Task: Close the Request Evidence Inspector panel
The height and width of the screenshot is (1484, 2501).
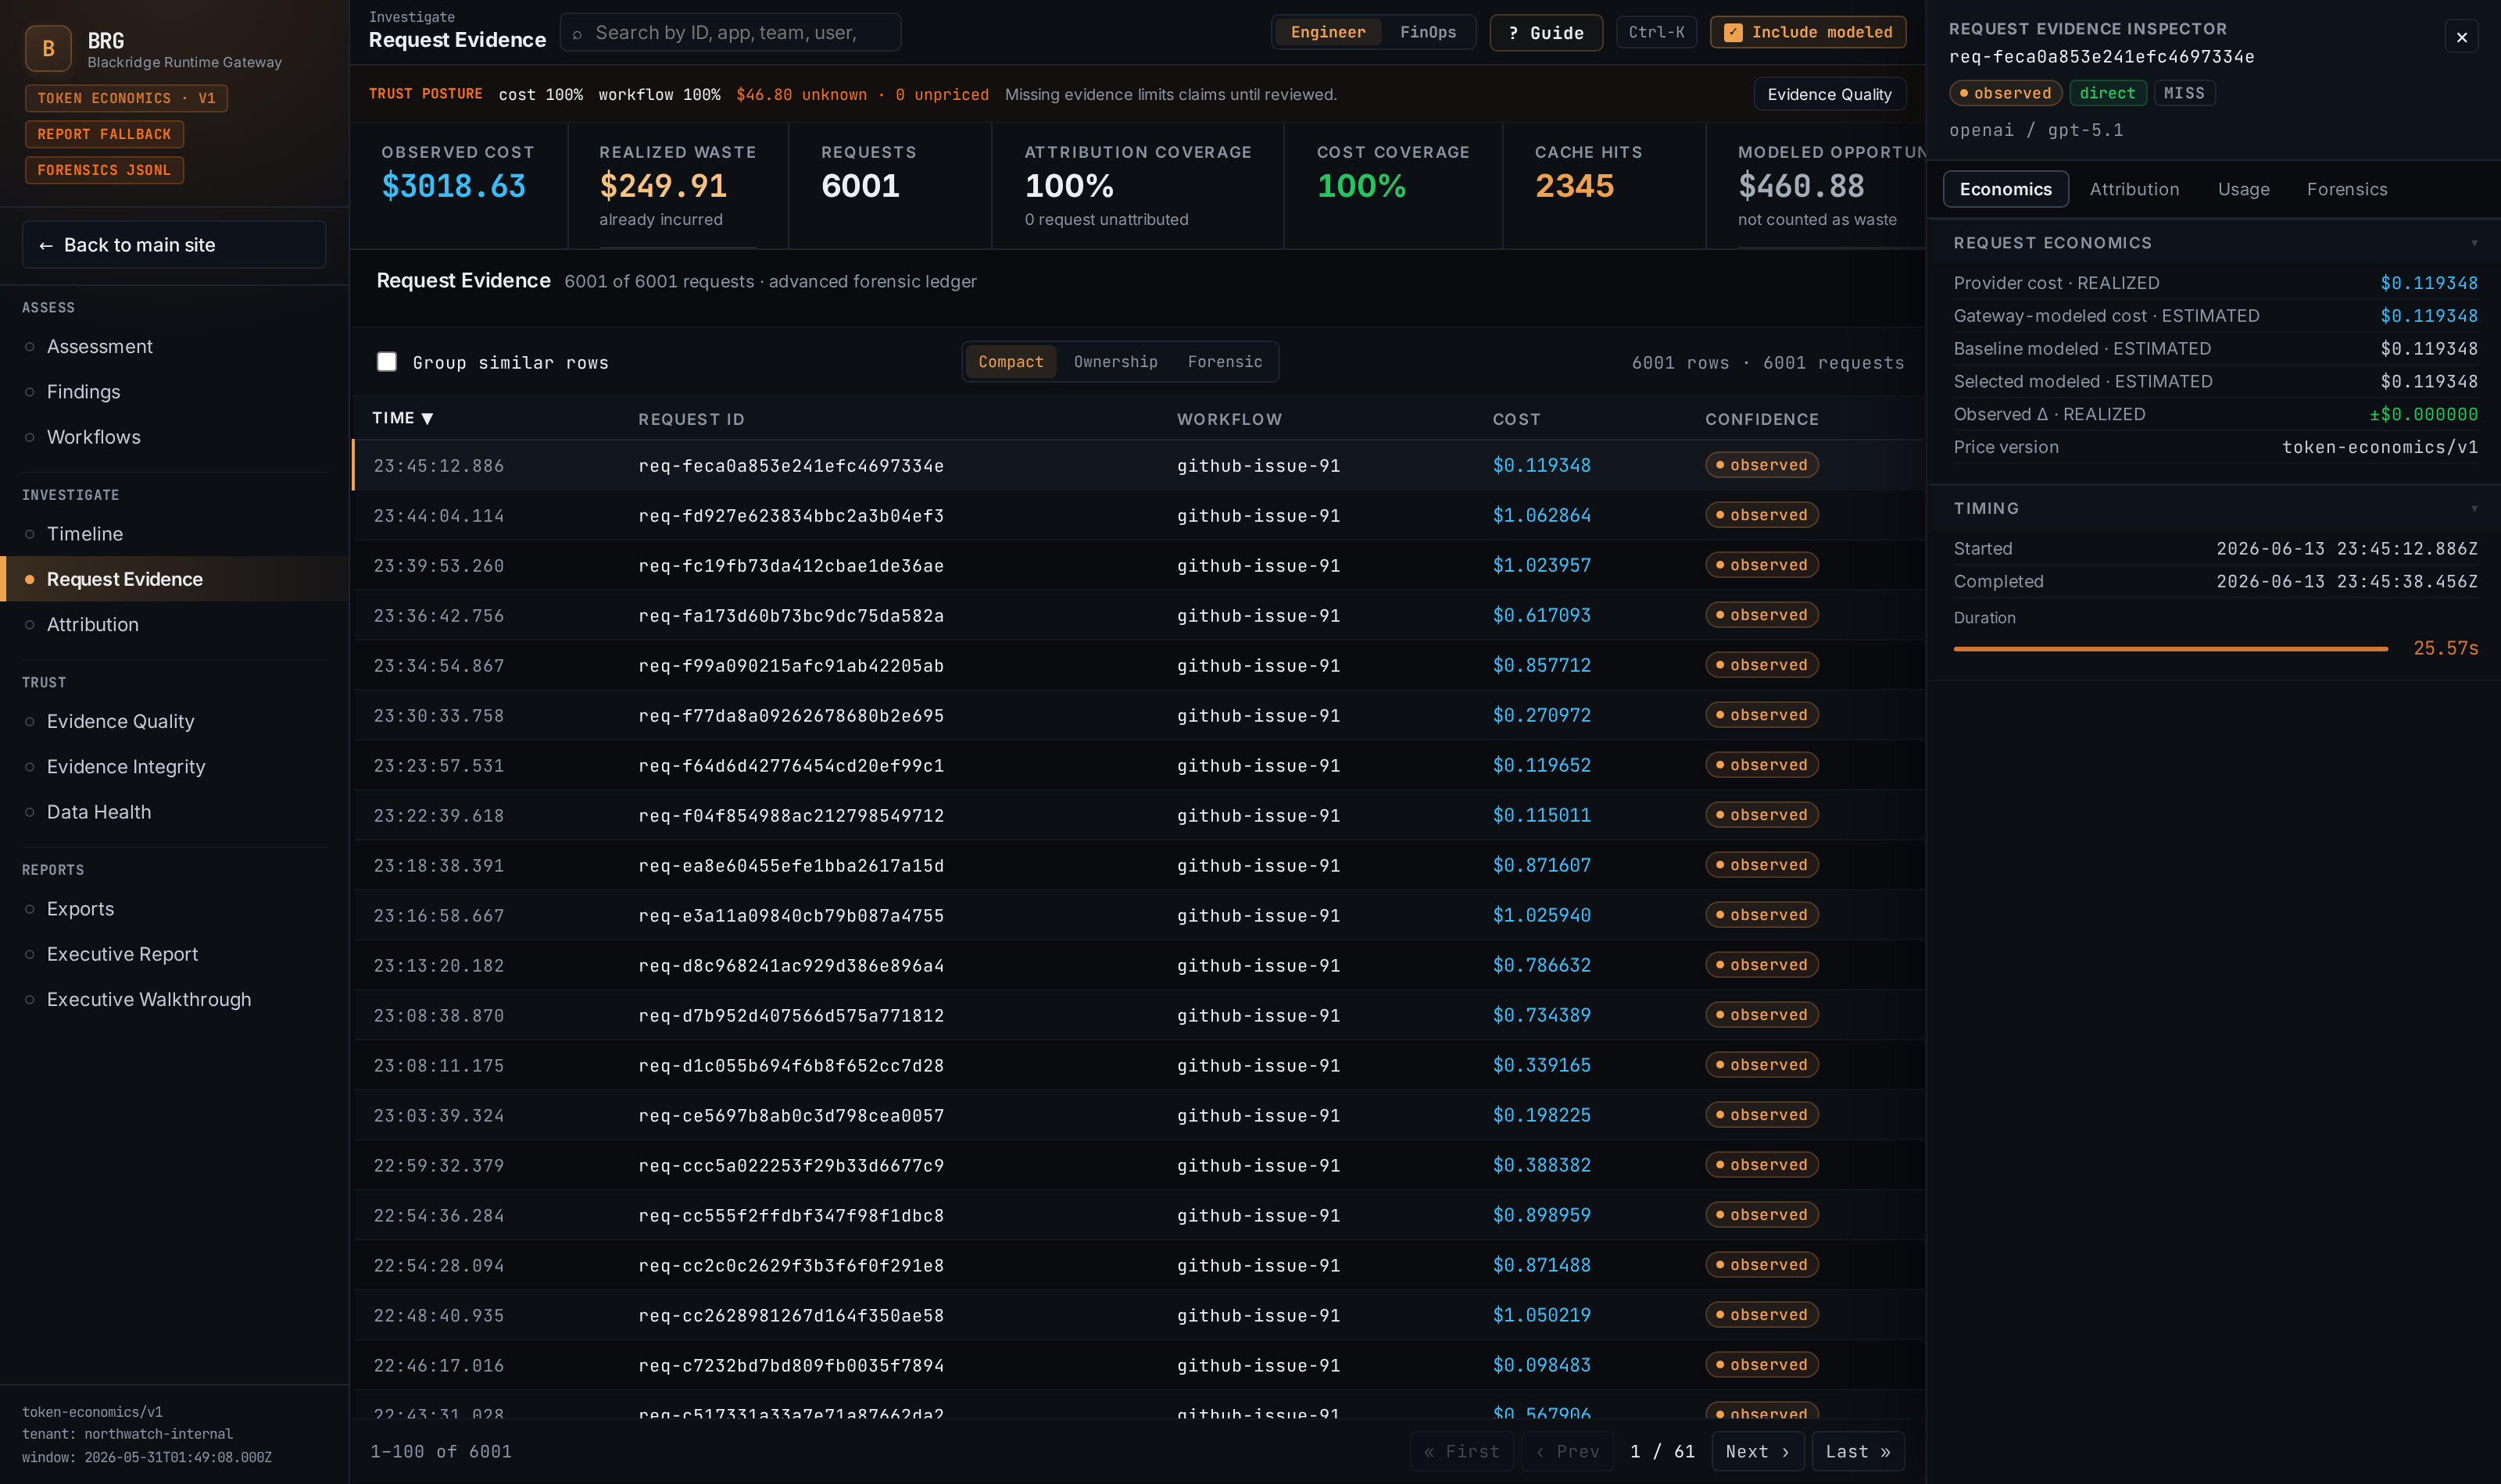Action: tap(2461, 37)
